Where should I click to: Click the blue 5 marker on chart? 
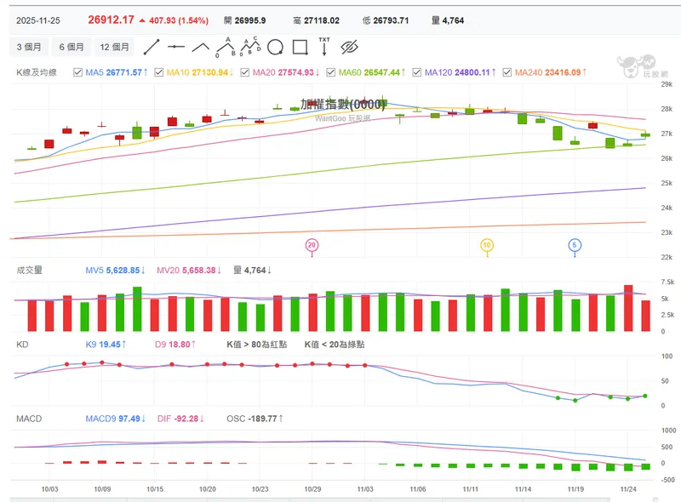[x=575, y=245]
